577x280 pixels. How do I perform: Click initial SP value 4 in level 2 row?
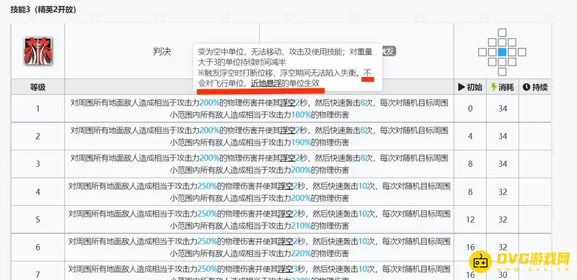[470, 136]
